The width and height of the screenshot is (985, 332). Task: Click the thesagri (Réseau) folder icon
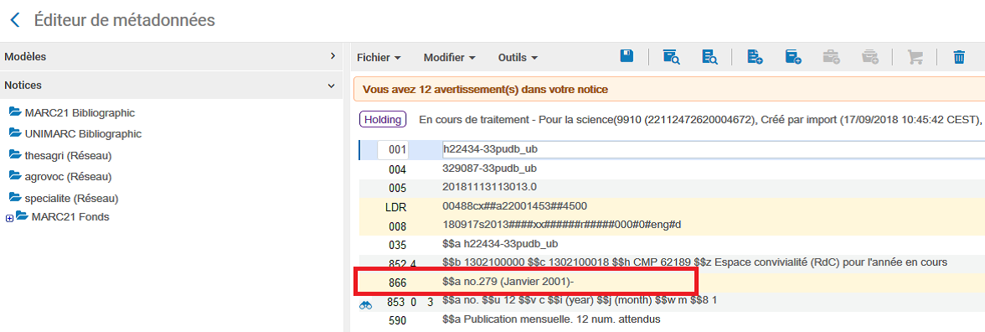(16, 154)
